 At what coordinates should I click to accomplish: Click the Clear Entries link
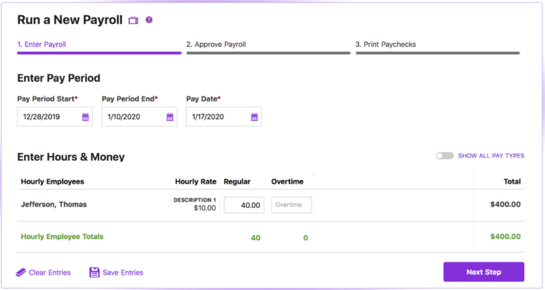(49, 273)
